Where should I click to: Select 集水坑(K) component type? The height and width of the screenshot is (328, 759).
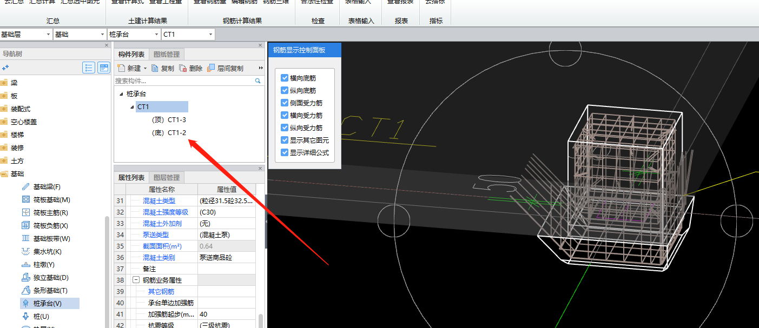(x=47, y=252)
